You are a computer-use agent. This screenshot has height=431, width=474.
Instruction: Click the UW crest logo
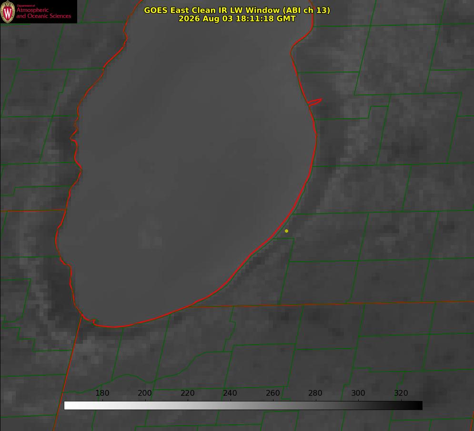coord(8,11)
